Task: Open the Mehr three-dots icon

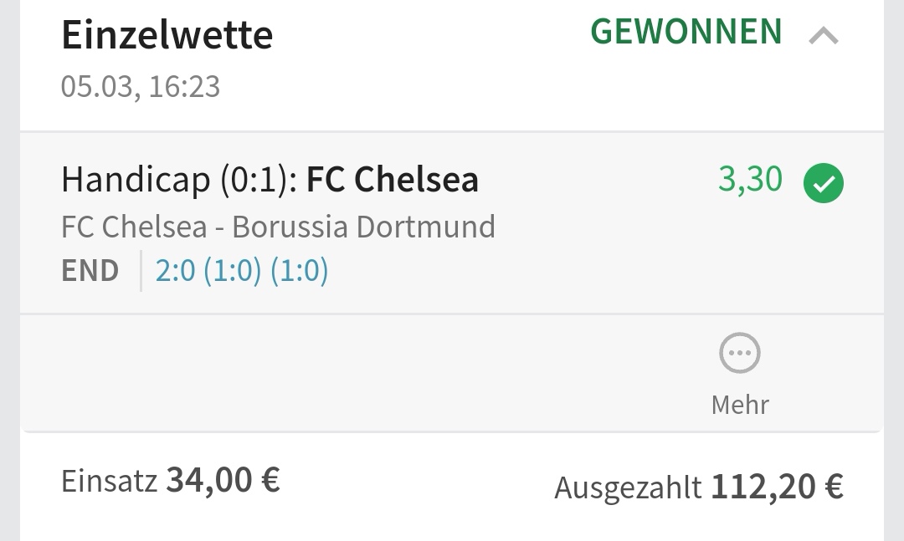Action: point(740,354)
